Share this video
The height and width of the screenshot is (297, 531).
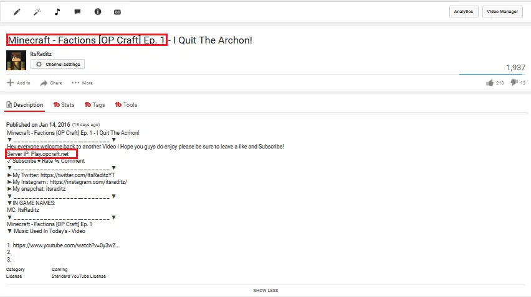tap(51, 83)
